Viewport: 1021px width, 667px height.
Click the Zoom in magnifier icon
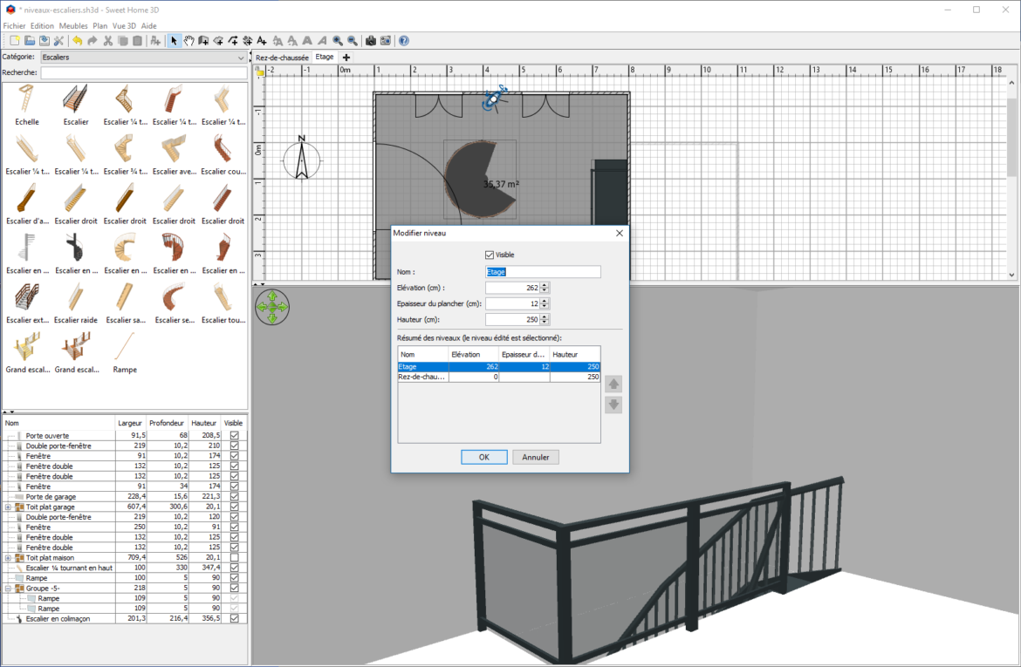[337, 40]
